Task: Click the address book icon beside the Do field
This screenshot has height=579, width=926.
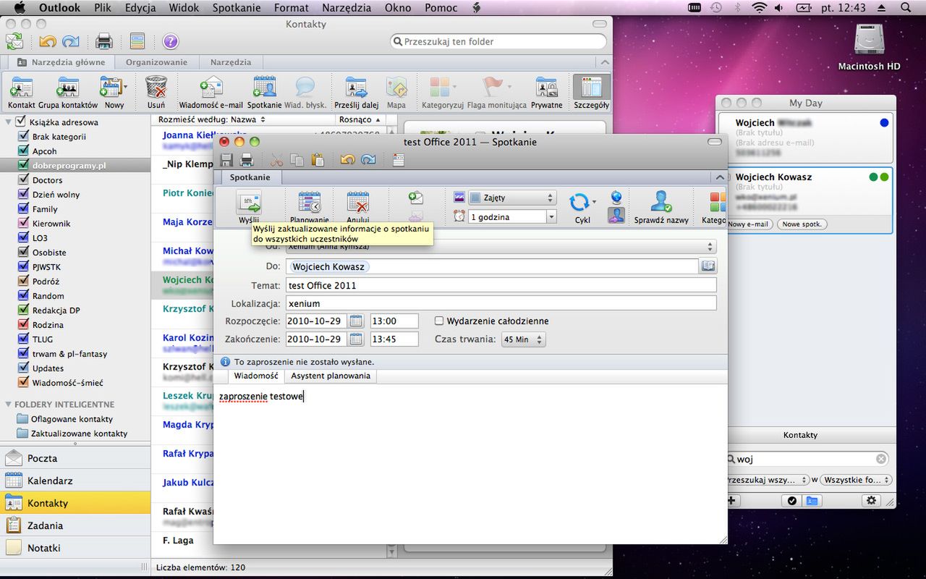Action: 708,266
